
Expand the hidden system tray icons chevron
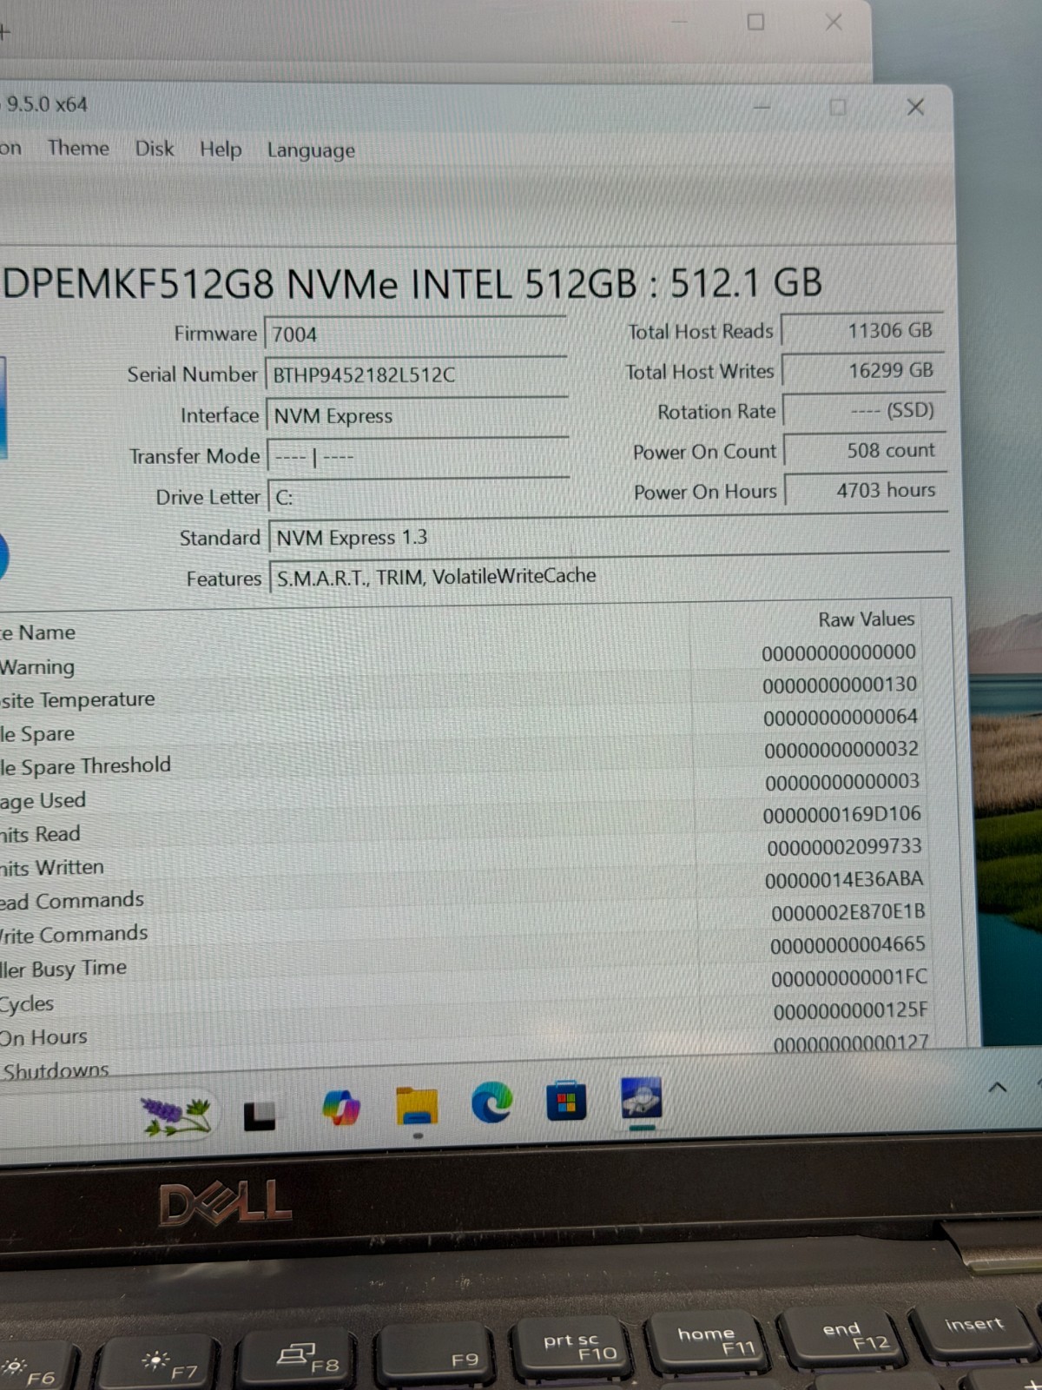[998, 1087]
